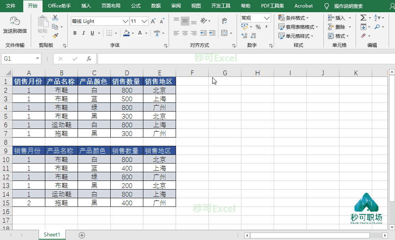Toggle Bold formatting

click(75, 33)
